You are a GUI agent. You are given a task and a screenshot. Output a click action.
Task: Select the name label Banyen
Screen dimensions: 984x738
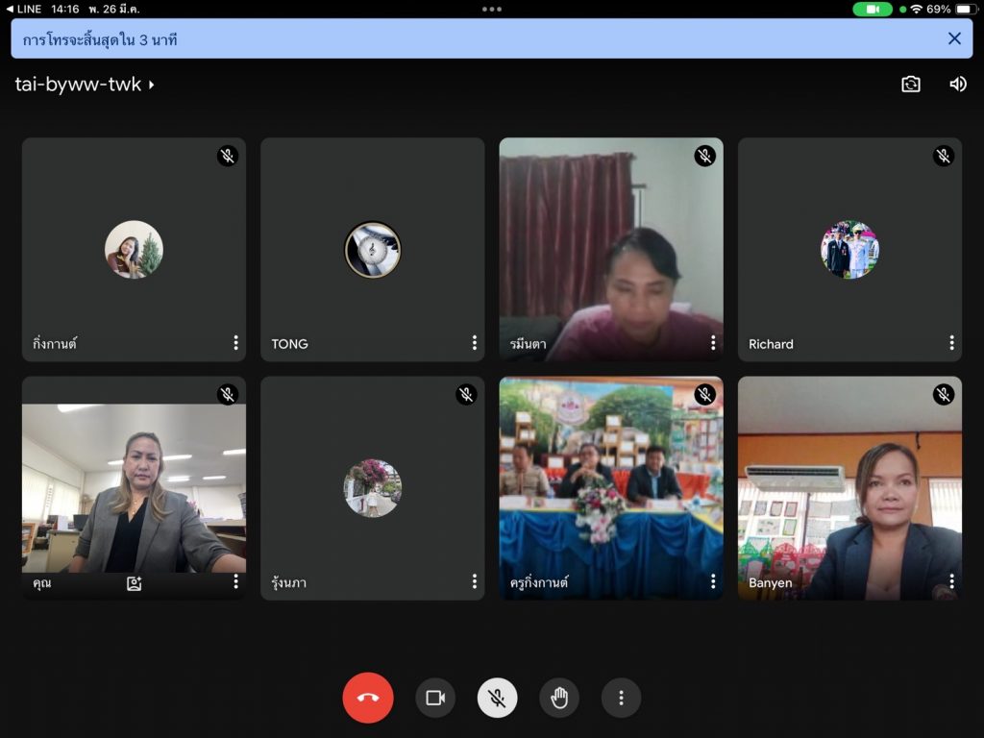pyautogui.click(x=770, y=582)
